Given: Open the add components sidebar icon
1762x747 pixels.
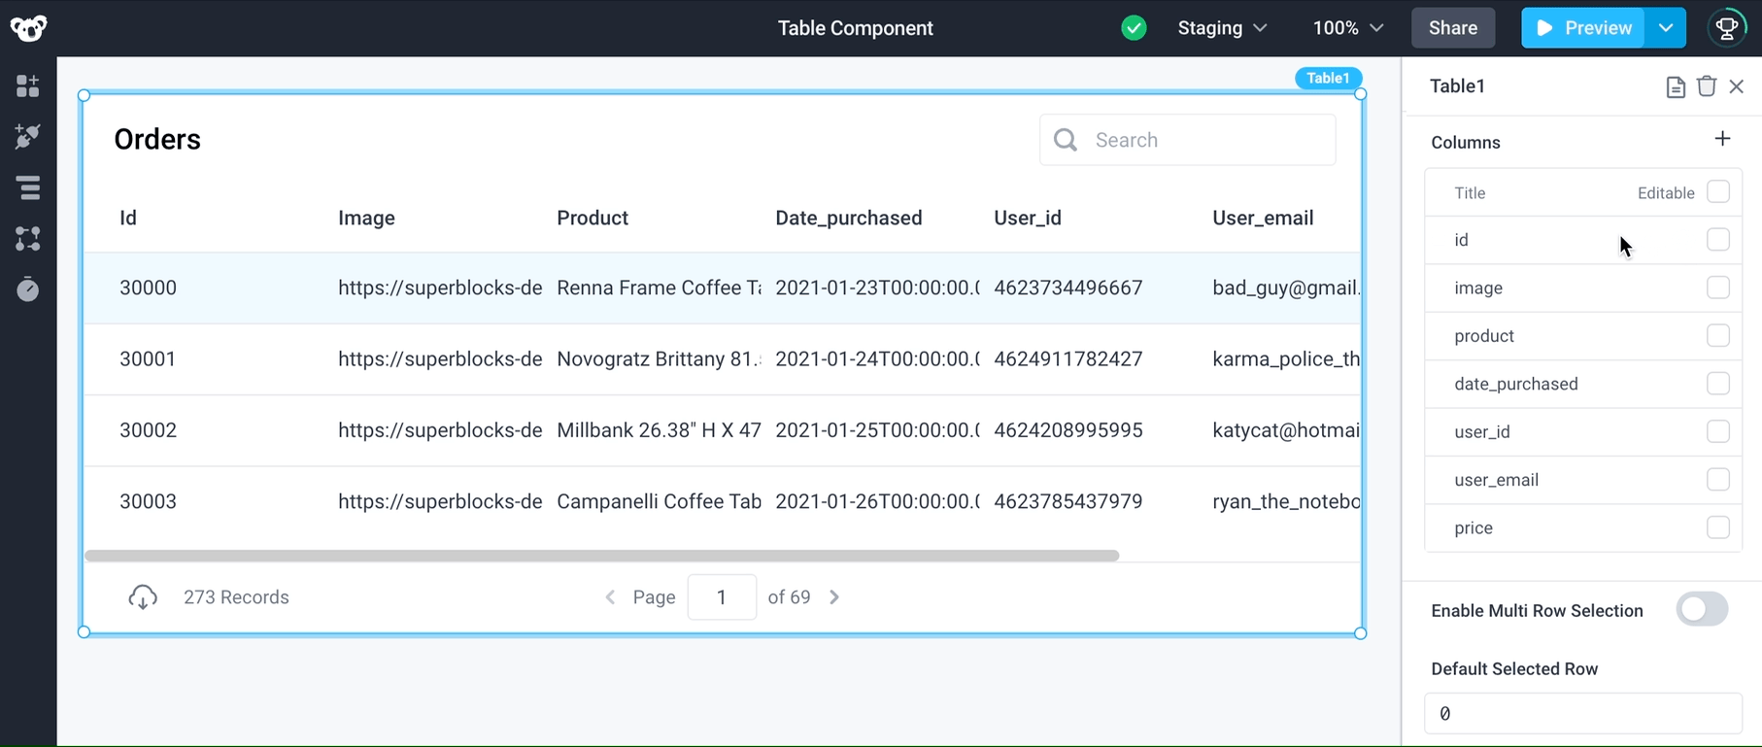Looking at the screenshot, I should pos(28,86).
